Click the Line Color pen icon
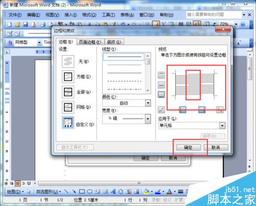The width and height of the screenshot is (256, 206). (x=158, y=192)
